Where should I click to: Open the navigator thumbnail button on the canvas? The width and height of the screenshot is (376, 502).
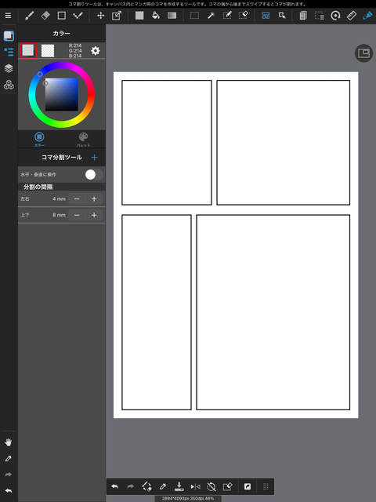tap(363, 53)
